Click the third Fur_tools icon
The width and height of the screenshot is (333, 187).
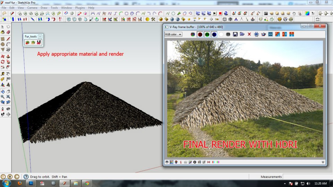(39, 43)
